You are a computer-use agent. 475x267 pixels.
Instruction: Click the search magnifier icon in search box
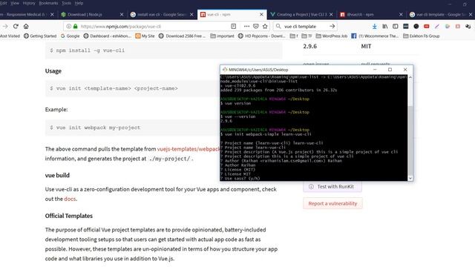click(278, 27)
